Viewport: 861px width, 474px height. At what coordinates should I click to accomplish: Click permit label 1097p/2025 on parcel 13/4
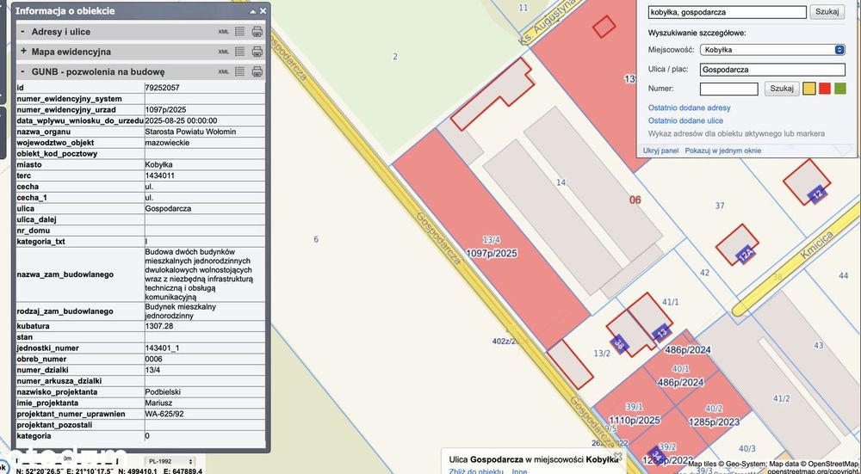[491, 254]
